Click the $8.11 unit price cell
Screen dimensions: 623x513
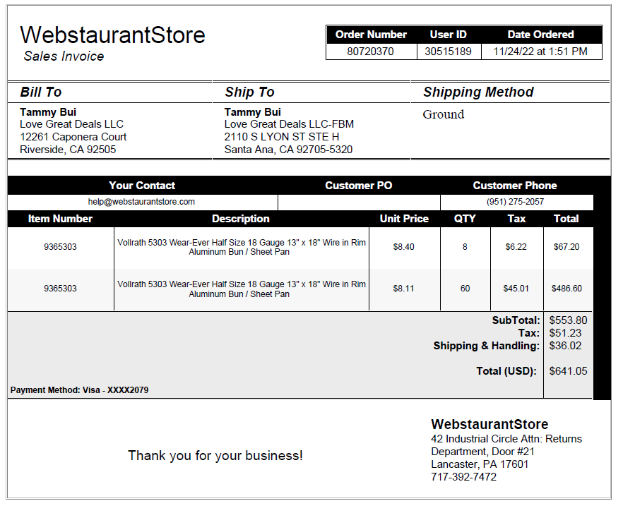point(404,289)
